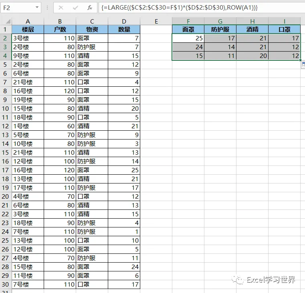Select cell G3 showing 14

tap(220, 47)
